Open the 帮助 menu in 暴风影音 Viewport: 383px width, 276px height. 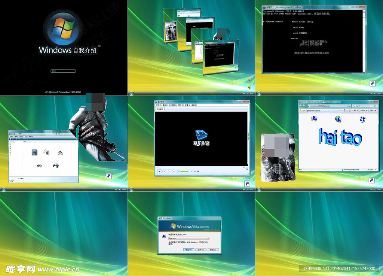pos(194,105)
